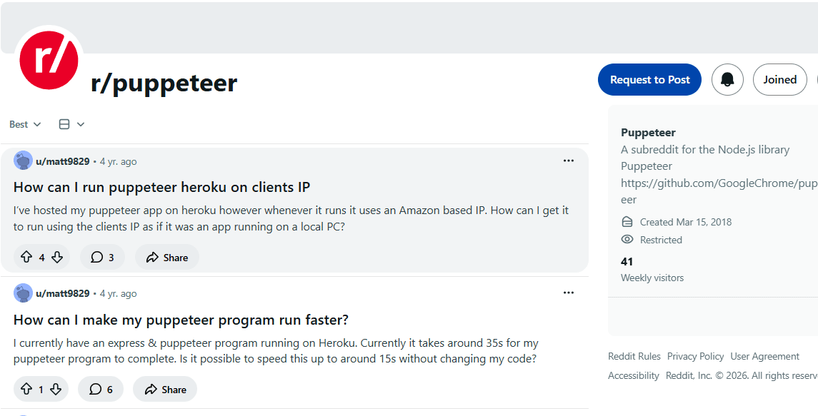Screen dimensions: 818x416
Task: Open overflow menu on the first post
Action: coord(569,161)
